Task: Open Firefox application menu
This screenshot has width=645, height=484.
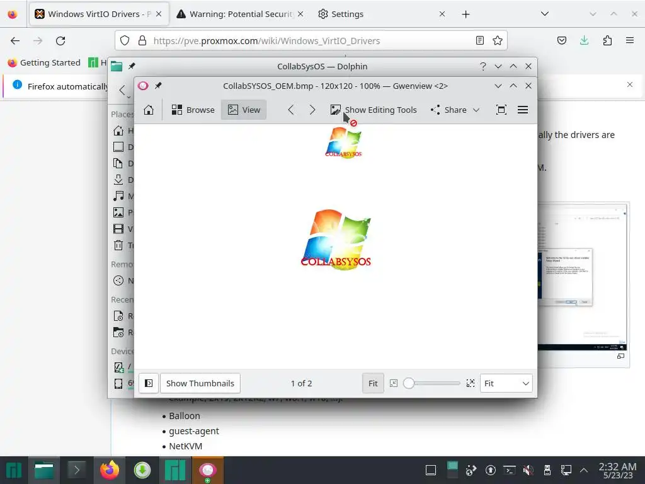Action: click(x=630, y=40)
